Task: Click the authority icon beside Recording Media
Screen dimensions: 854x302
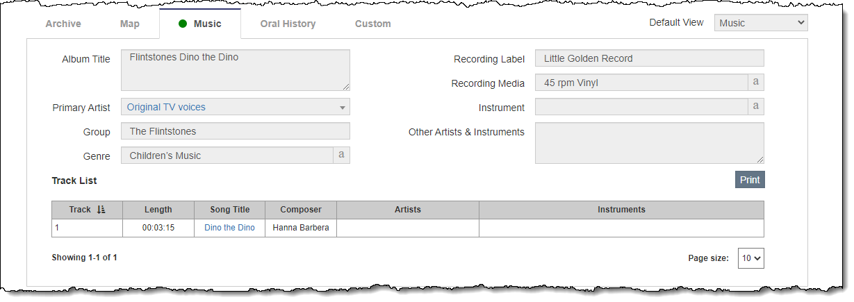Action: point(756,83)
